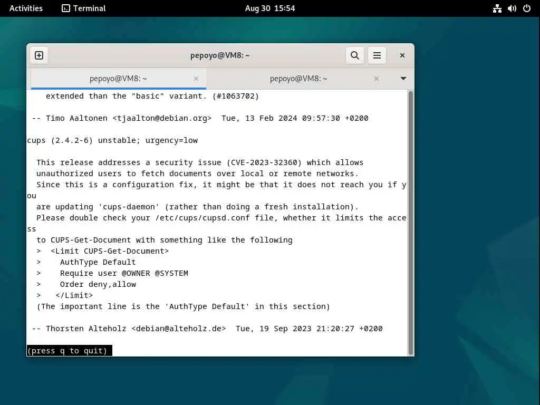
Task: Click the terminal vertical scrollbar
Action: click(410, 223)
